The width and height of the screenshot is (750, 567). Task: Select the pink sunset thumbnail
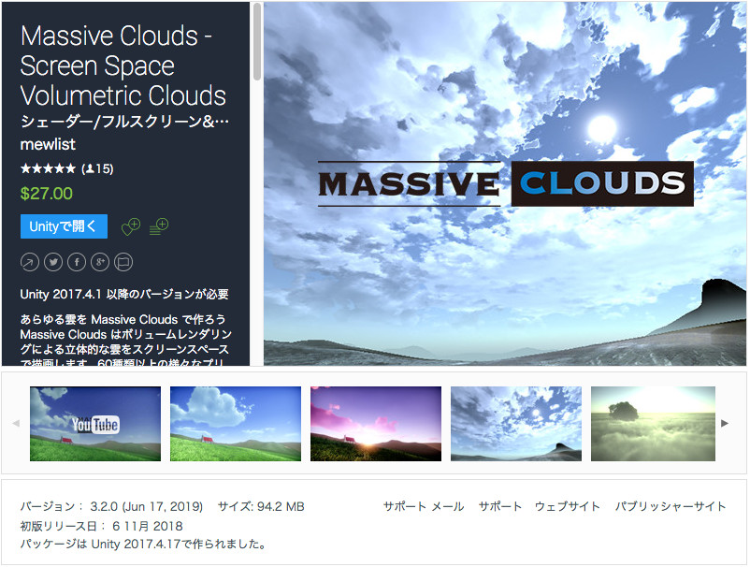(376, 424)
